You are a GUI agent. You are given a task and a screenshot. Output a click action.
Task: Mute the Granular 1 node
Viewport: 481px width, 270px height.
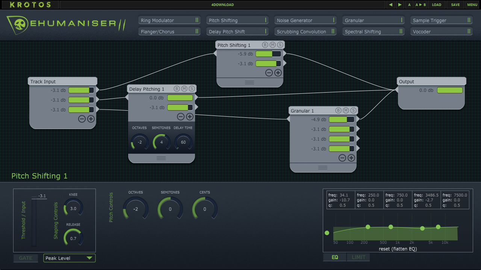[346, 110]
